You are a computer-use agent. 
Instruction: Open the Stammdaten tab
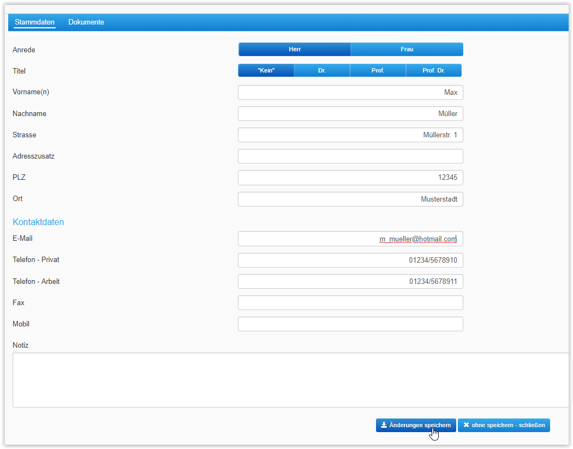pos(35,22)
